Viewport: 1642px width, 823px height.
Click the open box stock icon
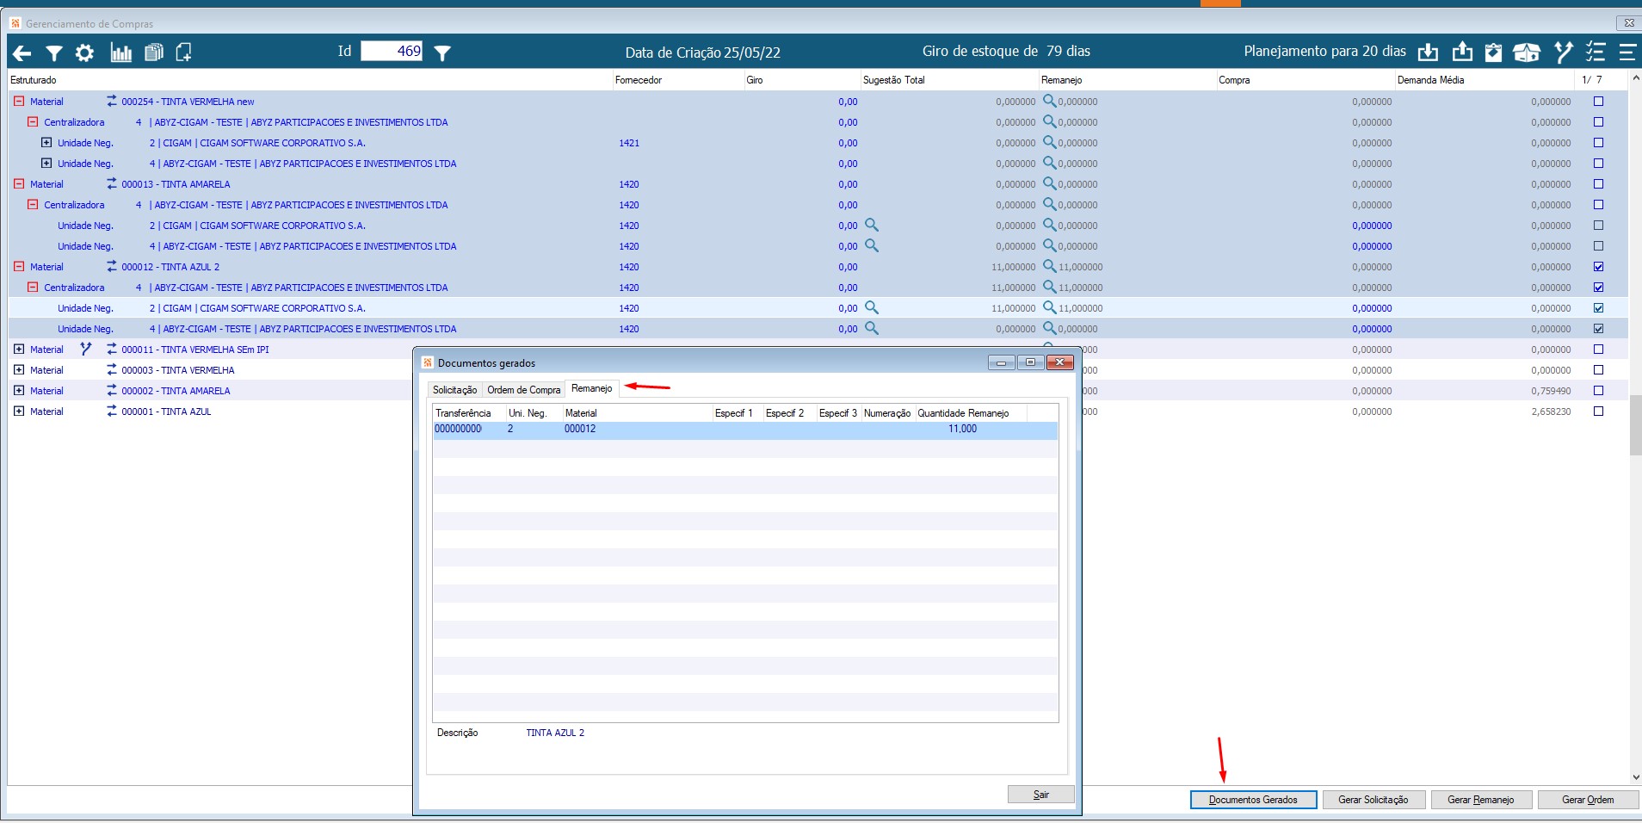(1527, 53)
